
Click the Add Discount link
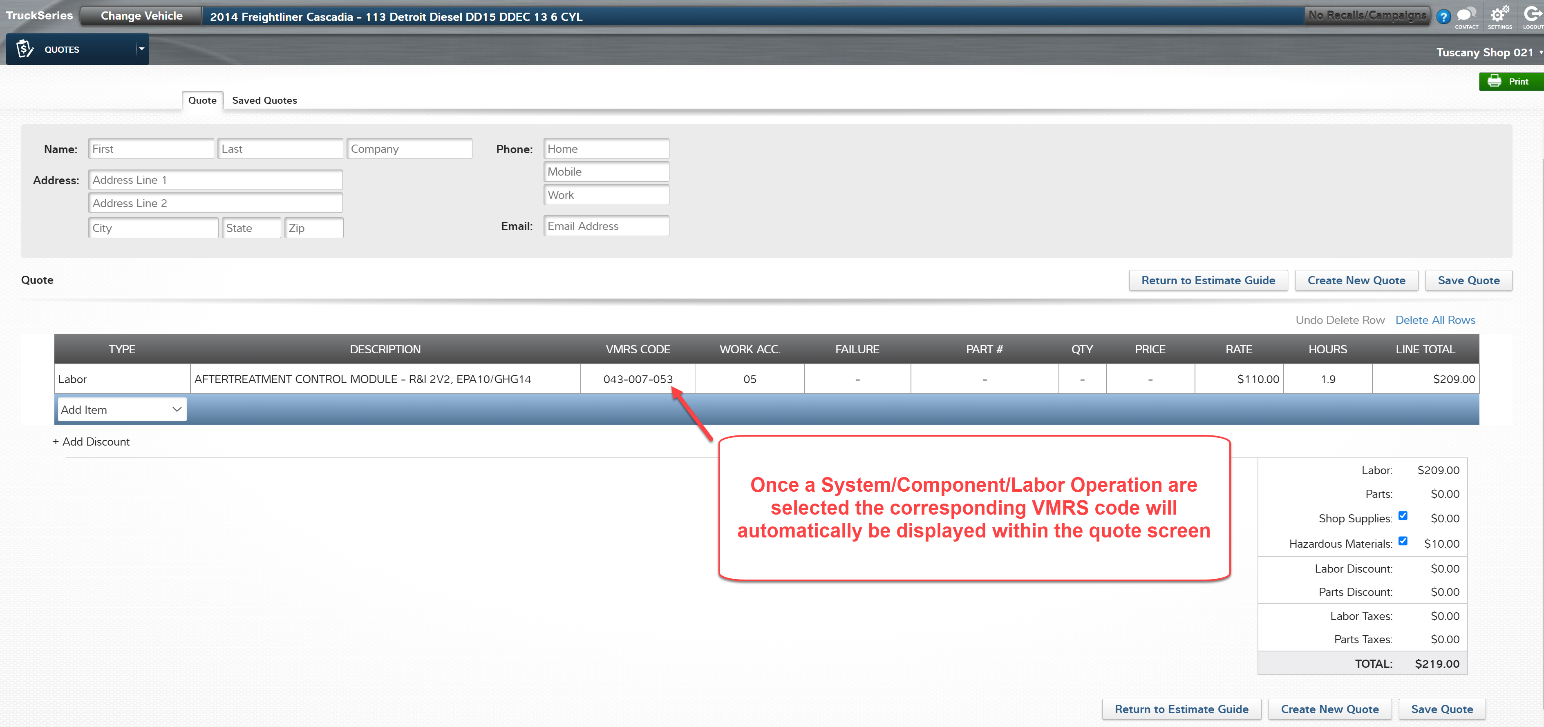coord(91,442)
